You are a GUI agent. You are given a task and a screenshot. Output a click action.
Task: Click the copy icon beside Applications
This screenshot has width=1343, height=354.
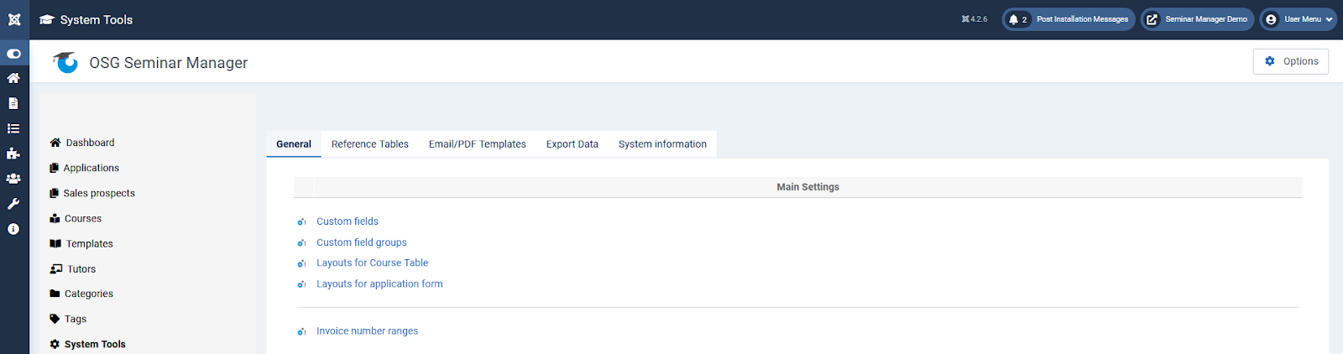[54, 168]
